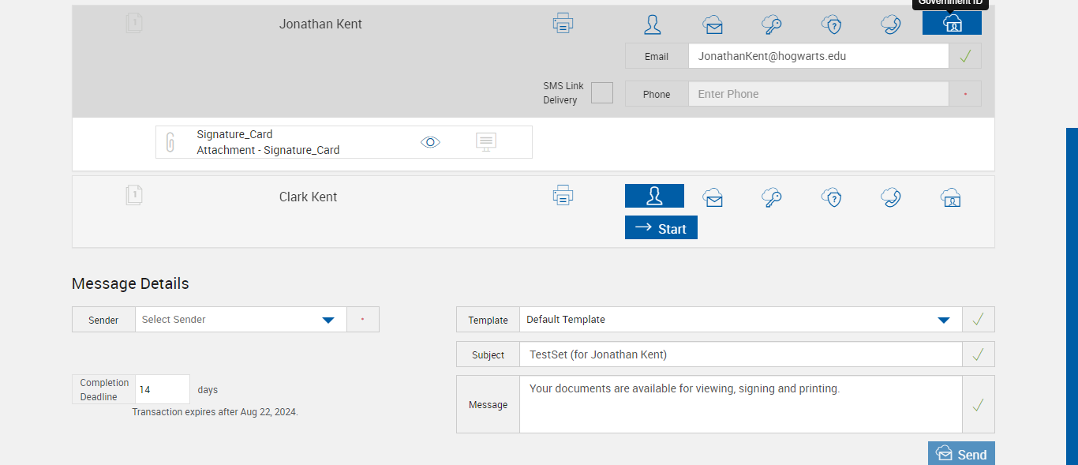Preview Signature_Card using the eye icon

pyautogui.click(x=430, y=142)
